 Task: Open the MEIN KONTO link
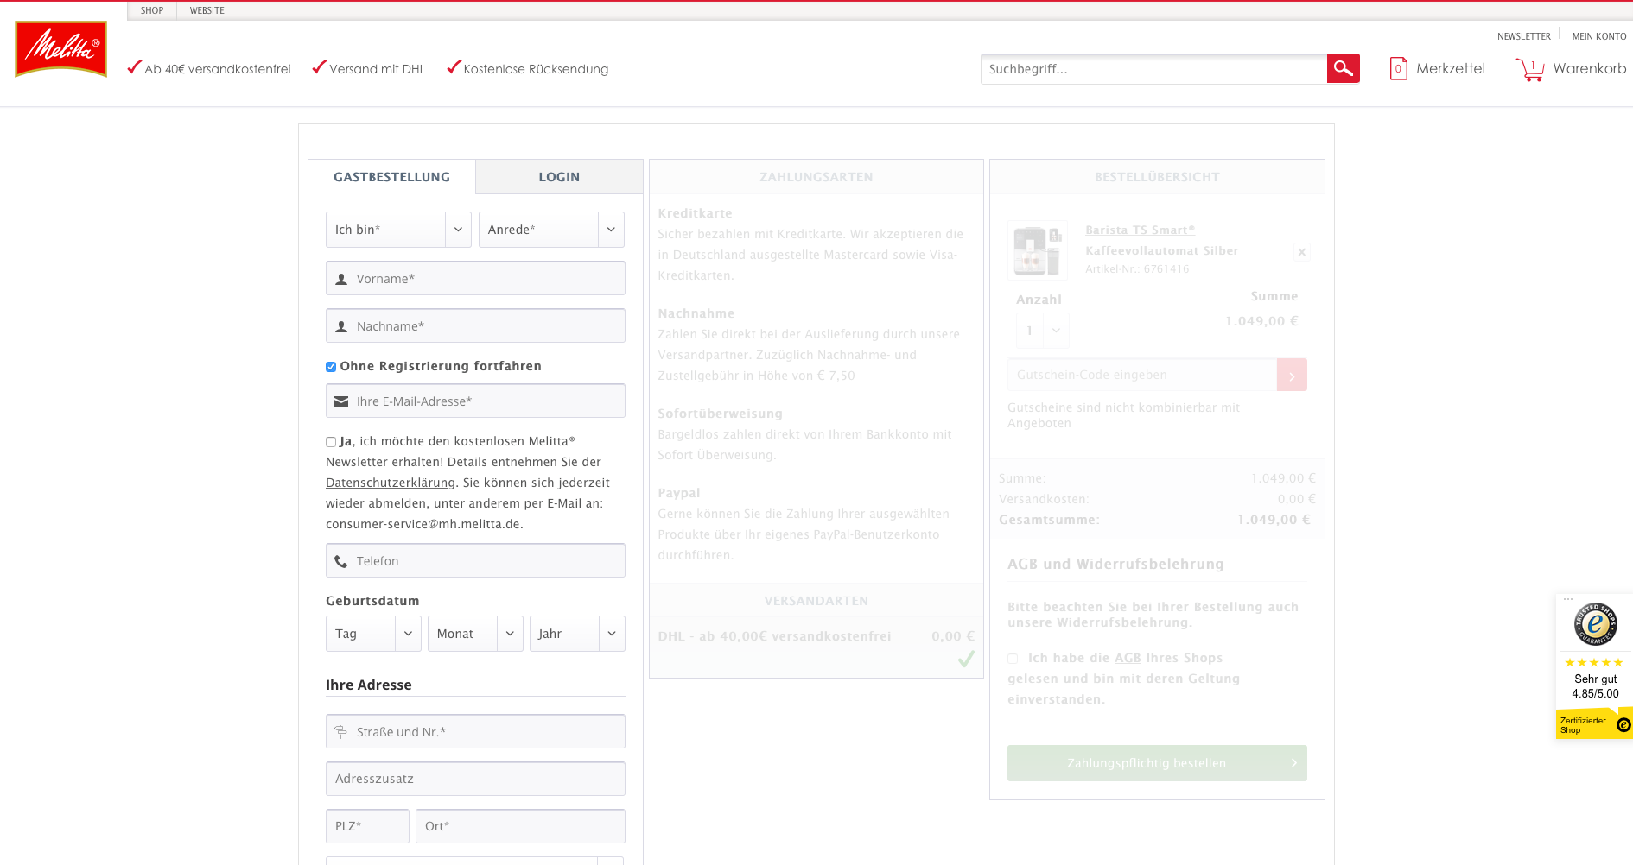click(1599, 36)
